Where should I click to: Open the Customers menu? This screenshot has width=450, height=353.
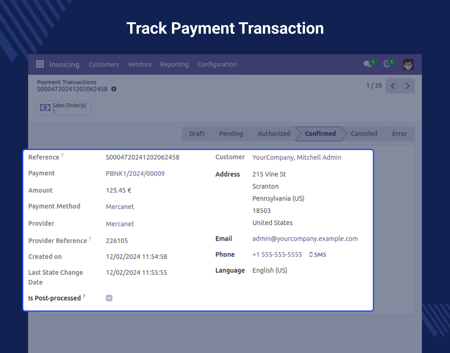[x=104, y=65]
